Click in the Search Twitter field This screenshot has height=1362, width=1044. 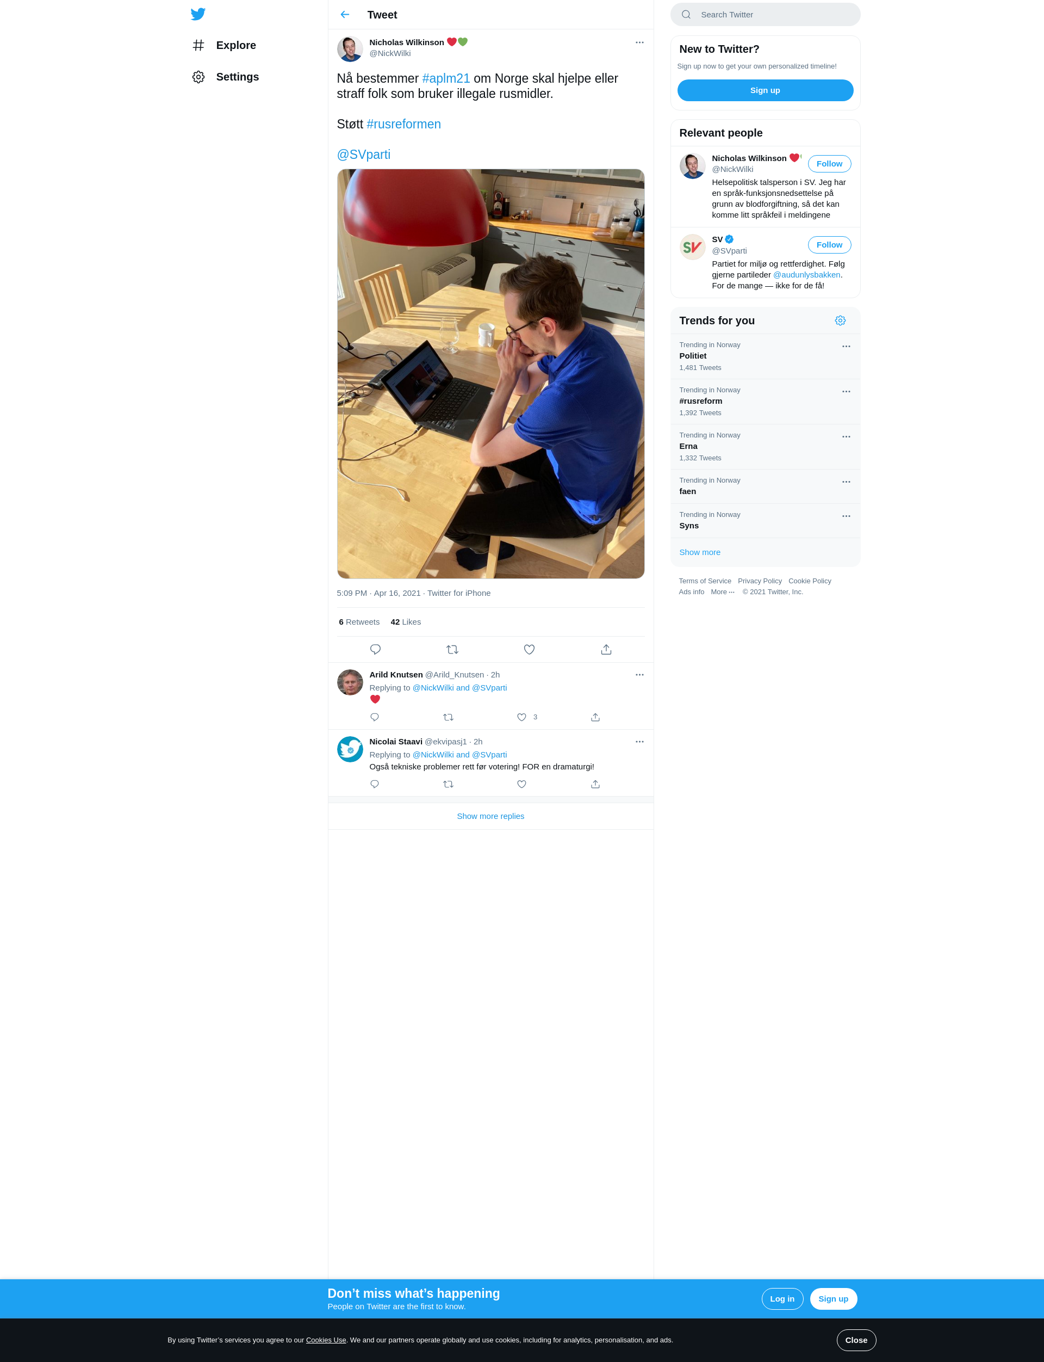pyautogui.click(x=765, y=14)
